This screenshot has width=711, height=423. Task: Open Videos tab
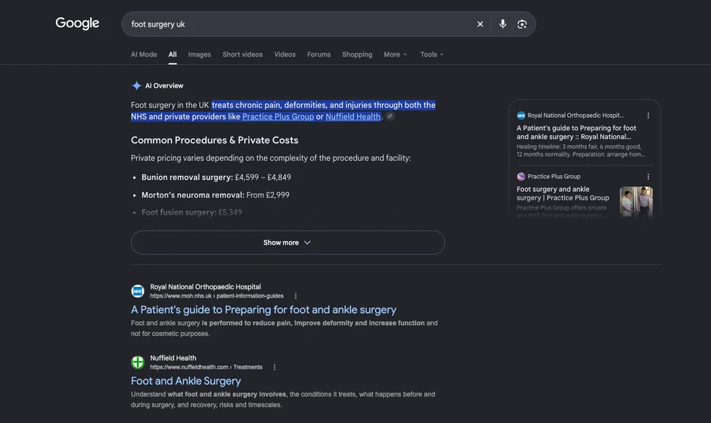(x=284, y=54)
